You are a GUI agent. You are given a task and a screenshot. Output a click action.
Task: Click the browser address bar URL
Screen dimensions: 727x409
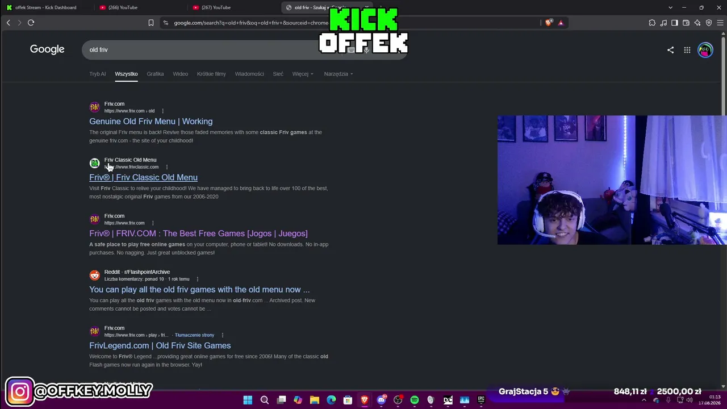click(x=251, y=23)
